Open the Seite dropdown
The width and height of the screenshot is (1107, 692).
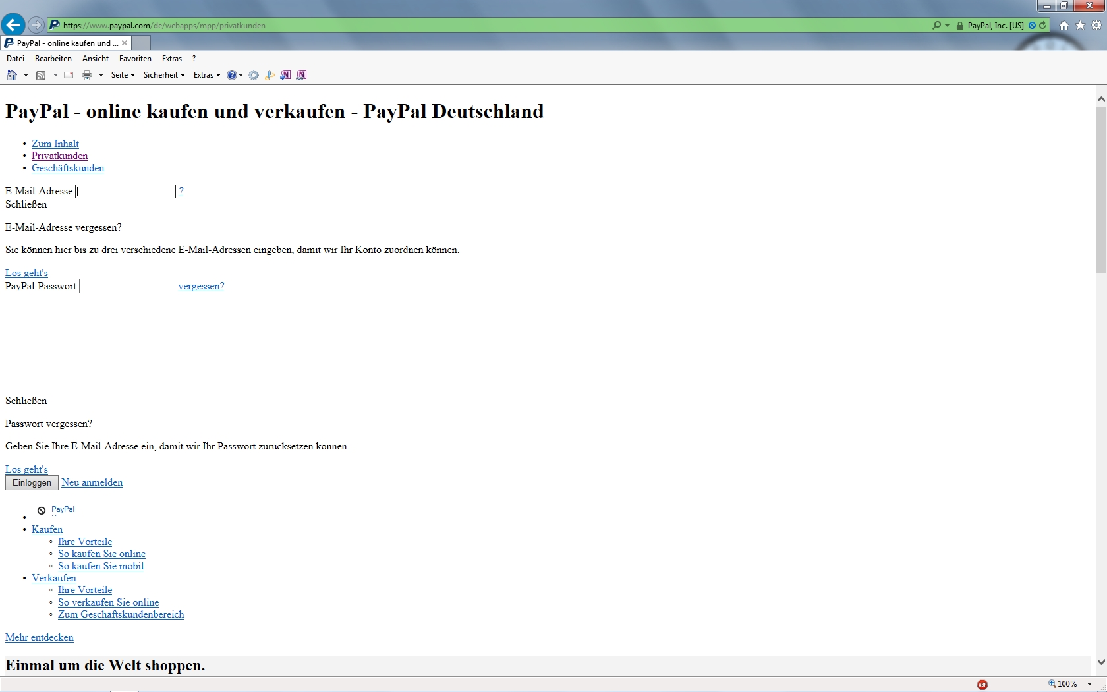tap(123, 75)
